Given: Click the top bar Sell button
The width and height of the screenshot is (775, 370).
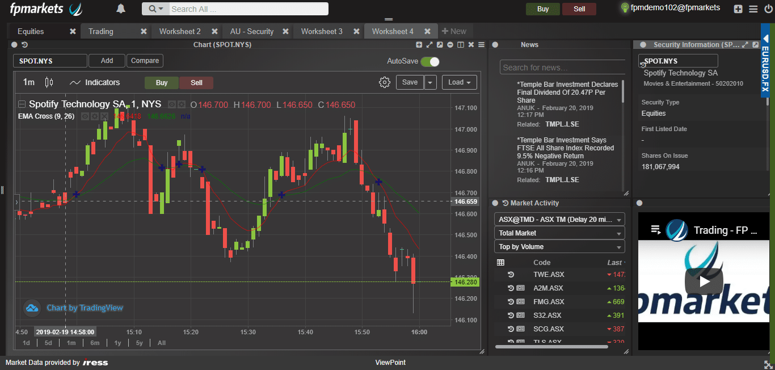Looking at the screenshot, I should [x=579, y=9].
